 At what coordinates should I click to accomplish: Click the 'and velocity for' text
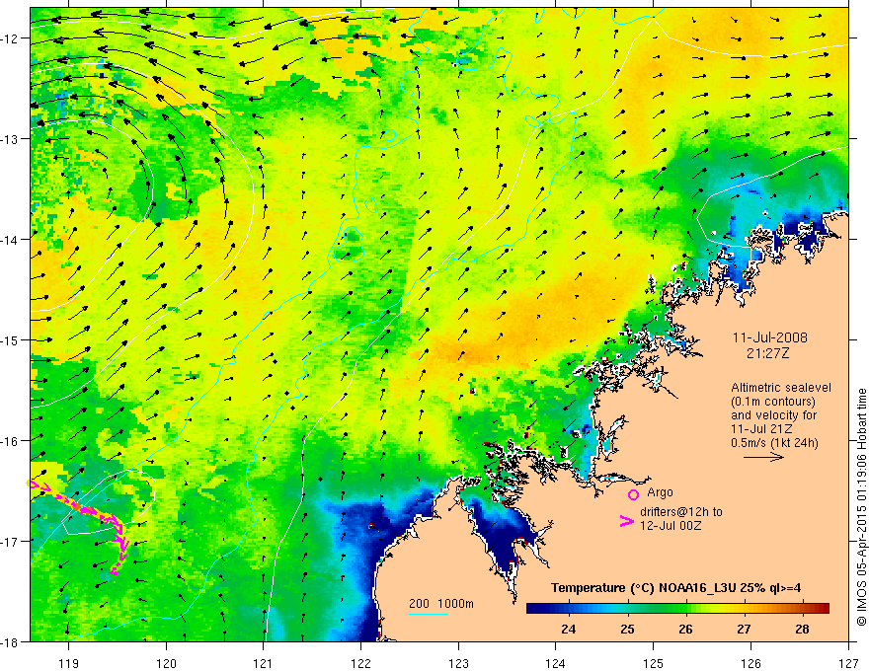tap(773, 415)
